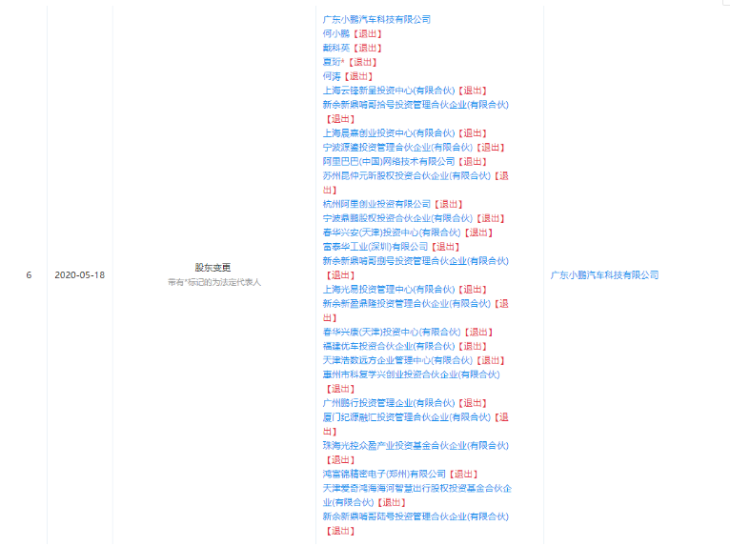This screenshot has width=730, height=546.
Task: Open 厦门纪源融汇投资管理合伙企业 link
Action: 407,417
